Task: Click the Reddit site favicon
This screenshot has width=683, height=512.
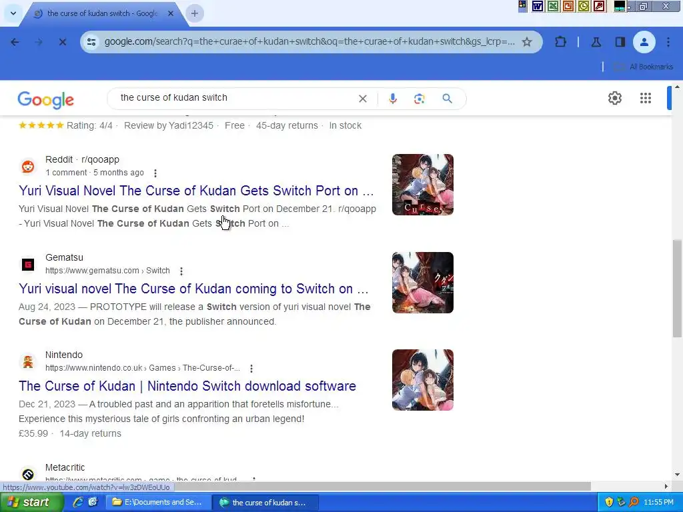Action: click(x=28, y=166)
